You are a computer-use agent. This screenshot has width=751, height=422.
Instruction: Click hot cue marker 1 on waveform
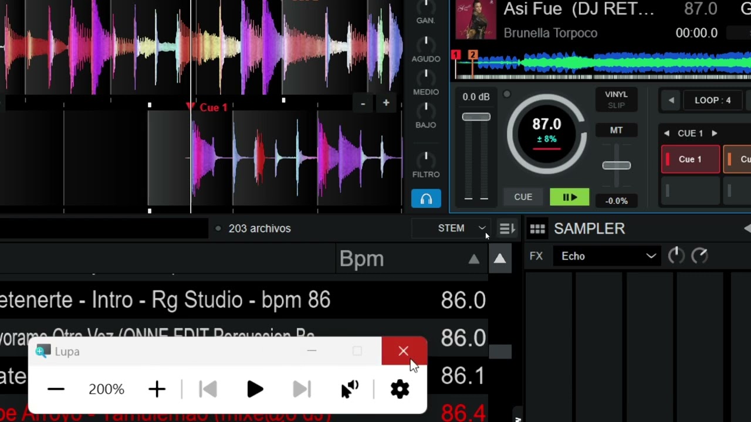click(x=456, y=55)
